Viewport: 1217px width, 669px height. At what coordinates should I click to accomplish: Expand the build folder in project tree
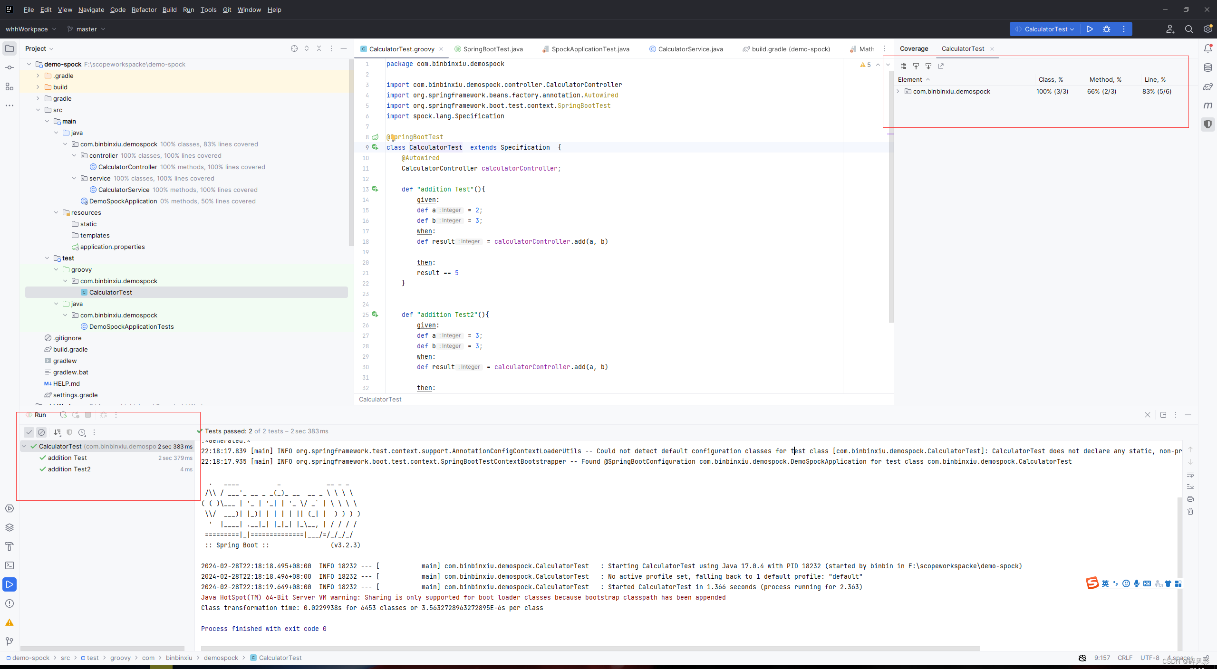point(38,87)
